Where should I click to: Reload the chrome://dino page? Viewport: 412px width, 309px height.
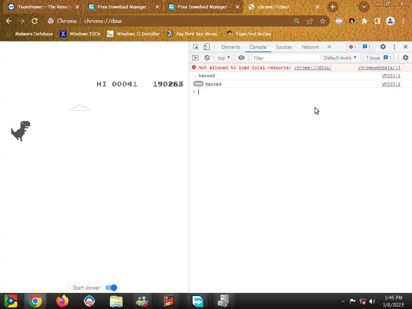coord(35,21)
